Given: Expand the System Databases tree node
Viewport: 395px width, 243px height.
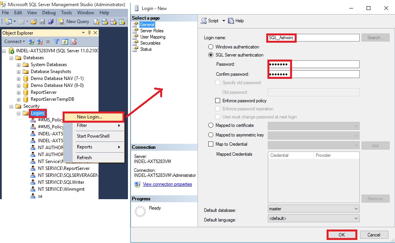Looking at the screenshot, I should click(x=19, y=65).
